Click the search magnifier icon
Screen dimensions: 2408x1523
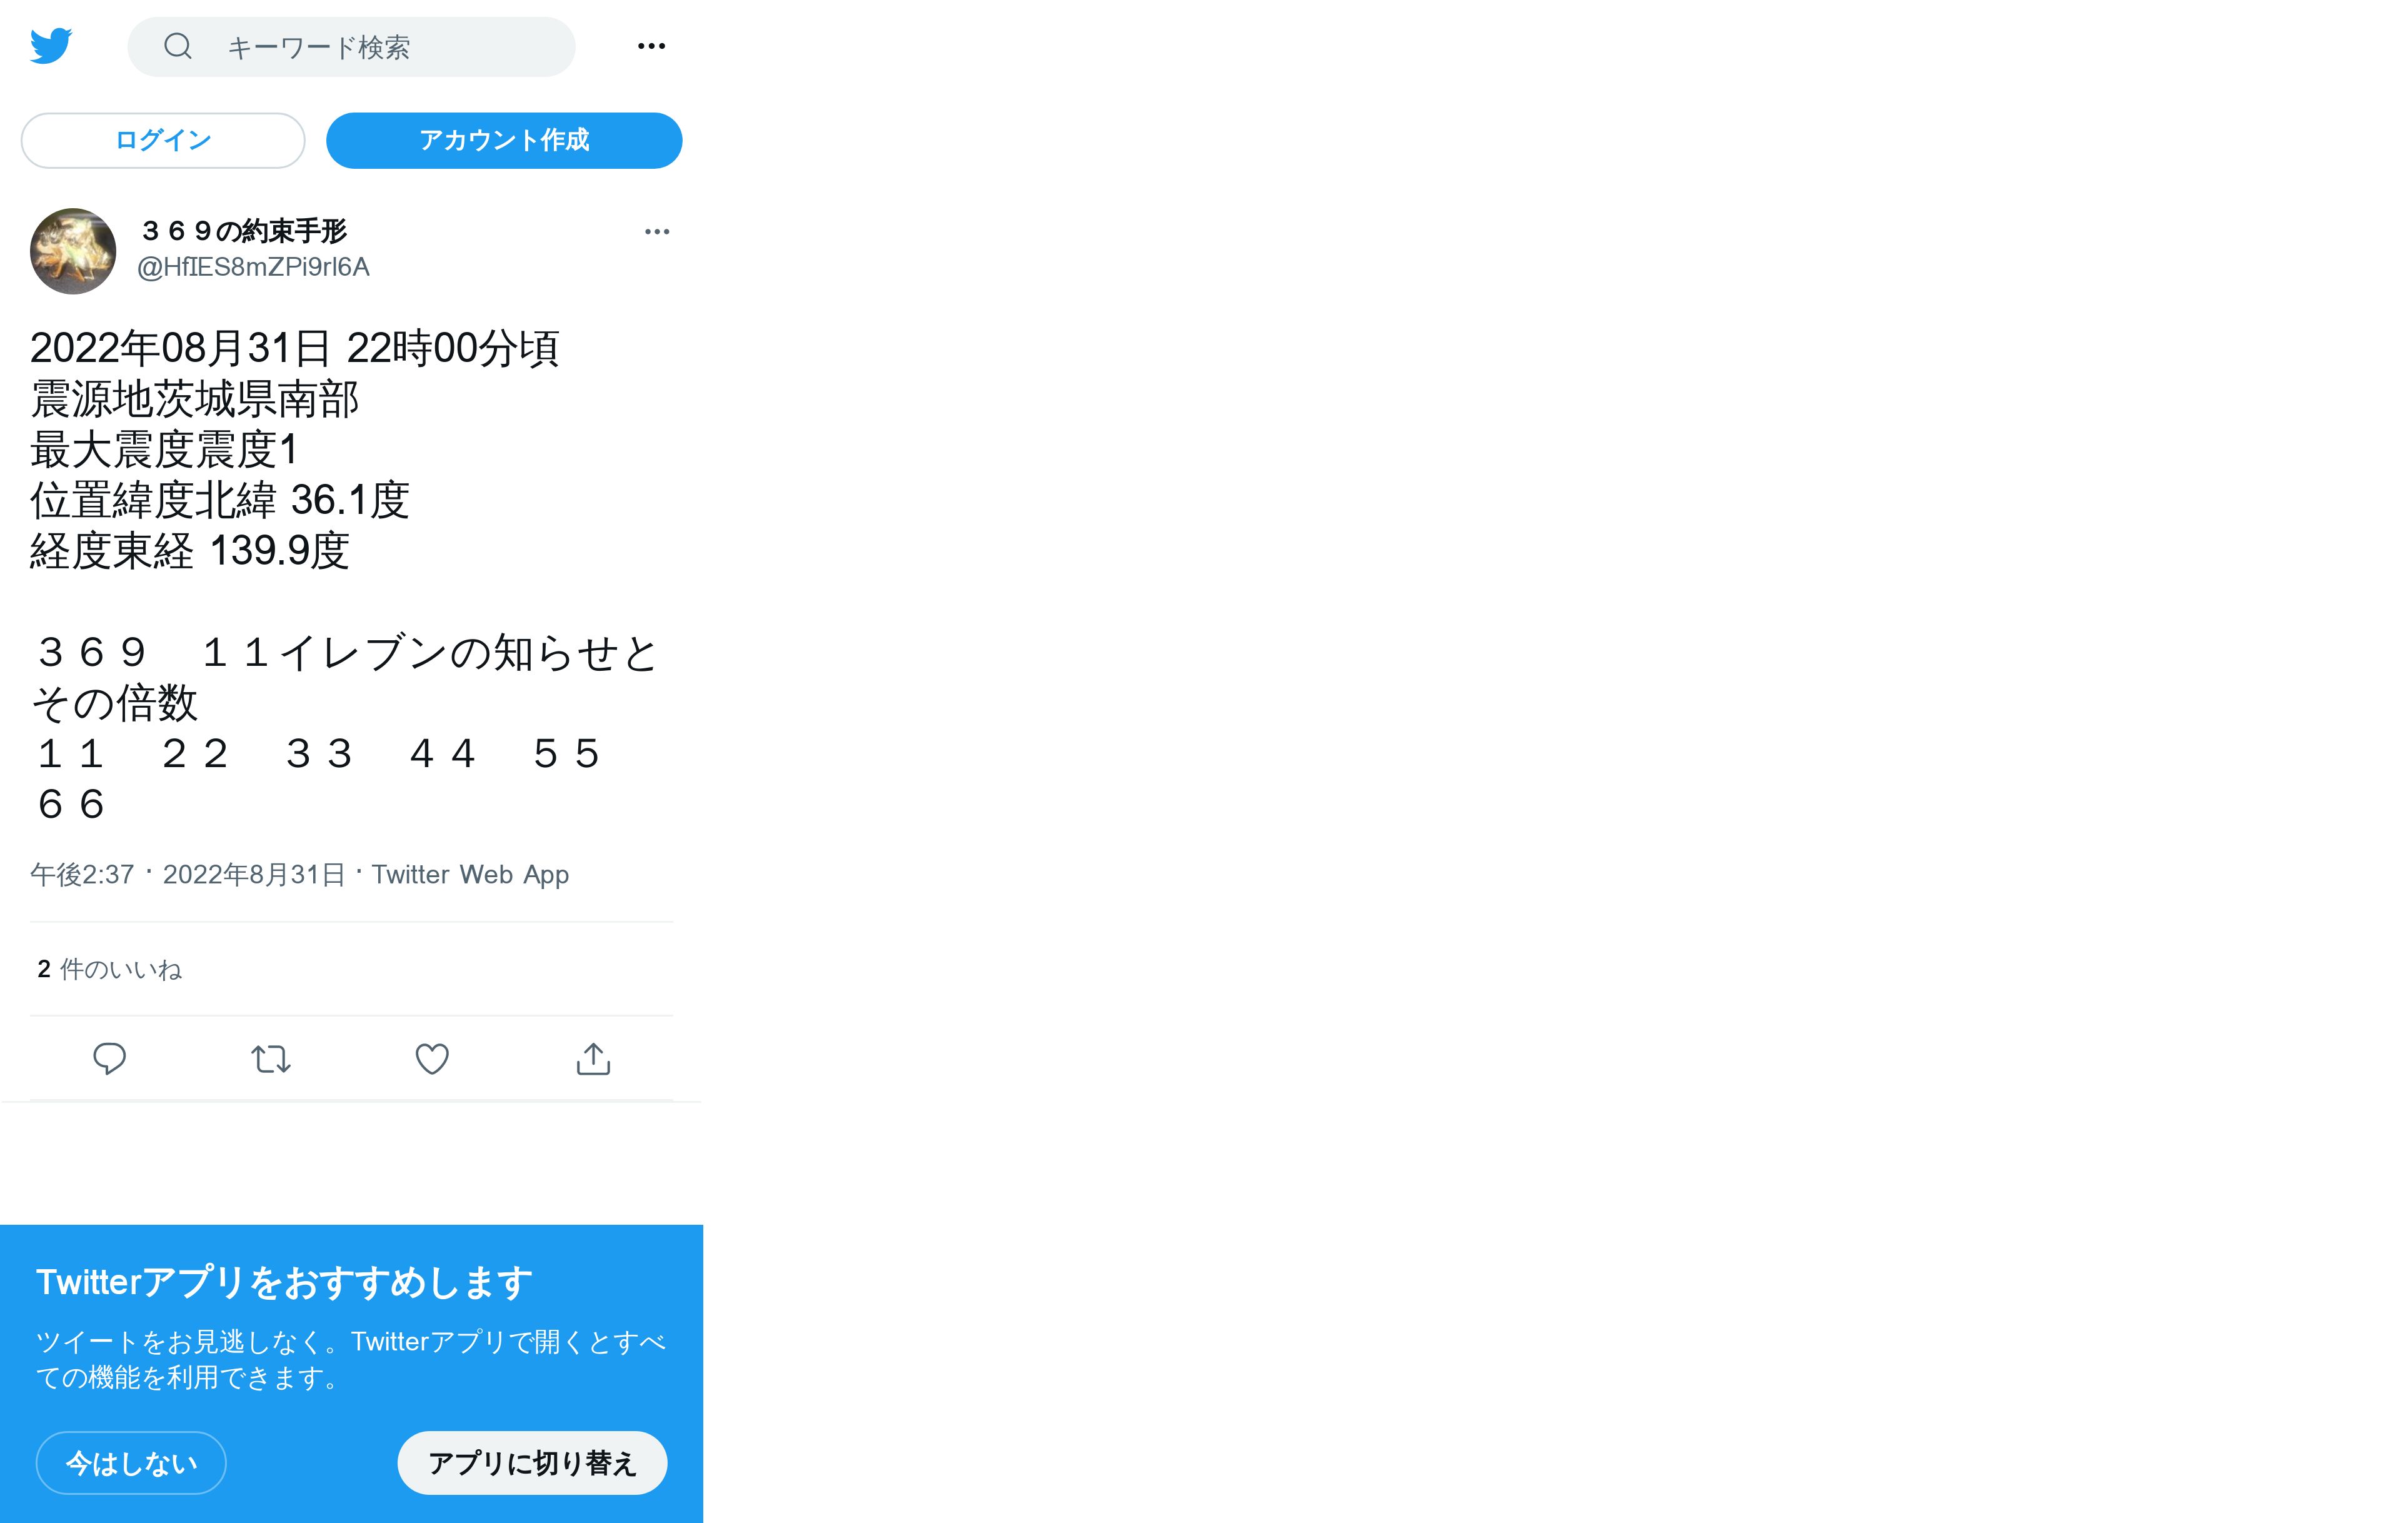(178, 46)
